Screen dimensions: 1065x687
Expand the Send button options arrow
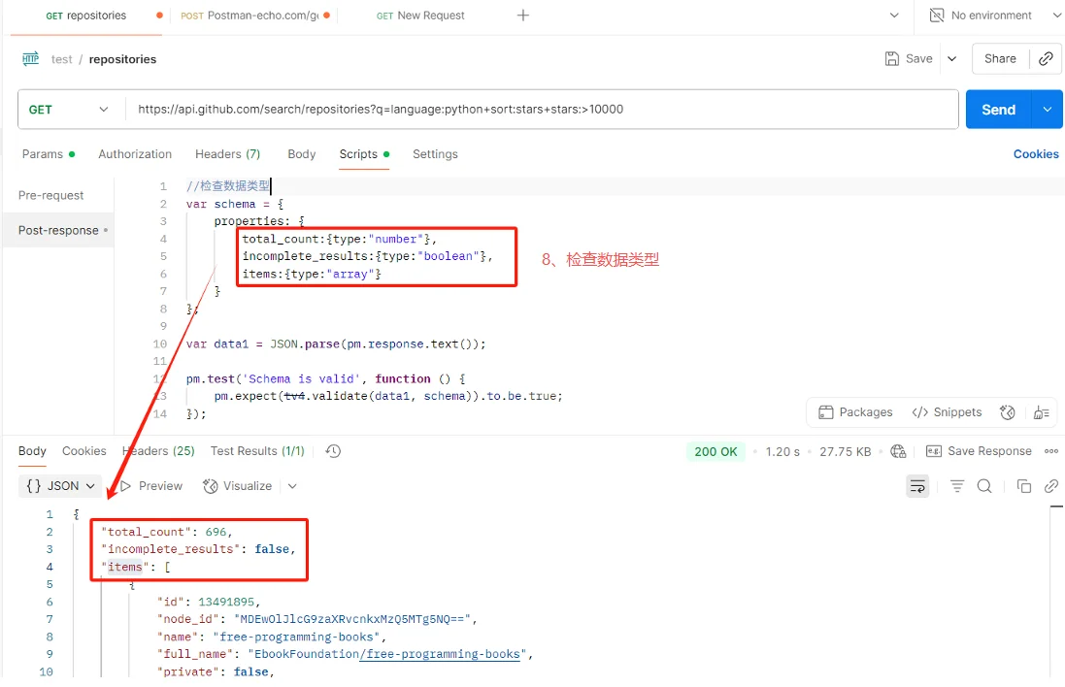(x=1048, y=110)
